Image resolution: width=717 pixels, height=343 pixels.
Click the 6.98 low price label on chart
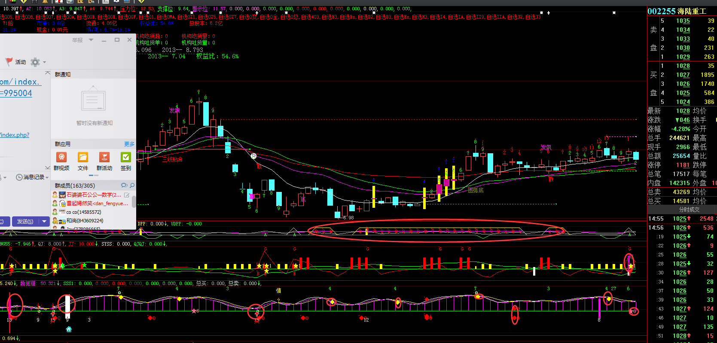pyautogui.click(x=348, y=218)
